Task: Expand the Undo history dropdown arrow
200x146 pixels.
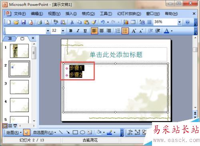Action: (x=108, y=22)
